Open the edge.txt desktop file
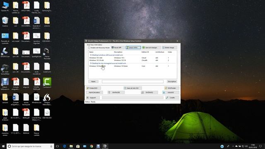The width and height of the screenshot is (265, 149). click(26, 83)
